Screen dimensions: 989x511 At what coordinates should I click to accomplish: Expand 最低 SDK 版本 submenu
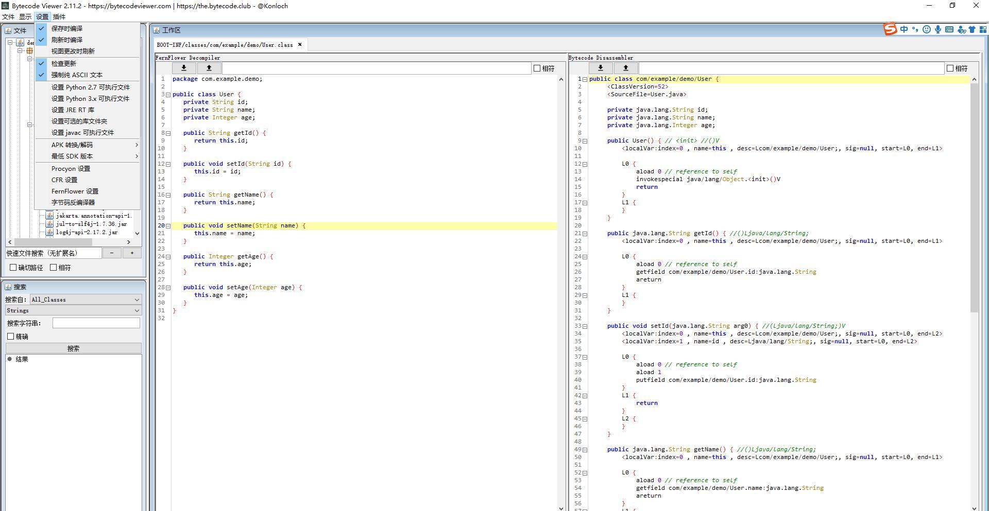point(88,156)
